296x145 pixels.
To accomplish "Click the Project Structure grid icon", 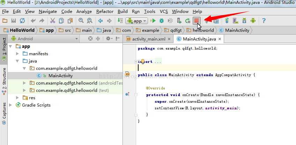I will pyautogui.click(x=216, y=21).
